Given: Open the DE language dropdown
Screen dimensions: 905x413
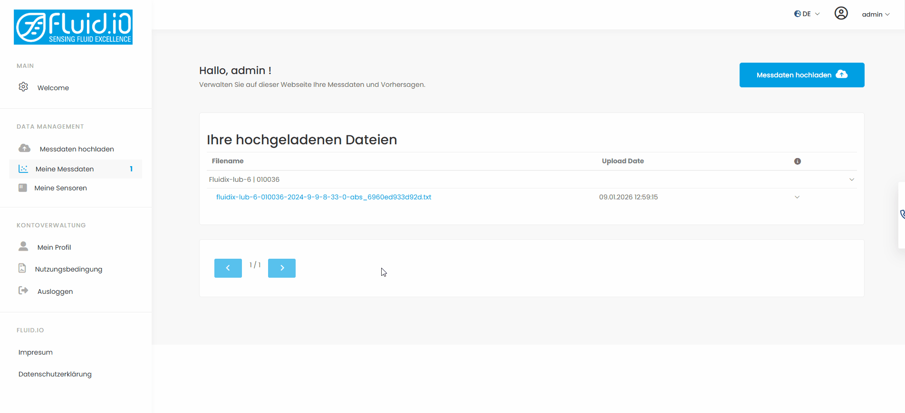Looking at the screenshot, I should (807, 14).
